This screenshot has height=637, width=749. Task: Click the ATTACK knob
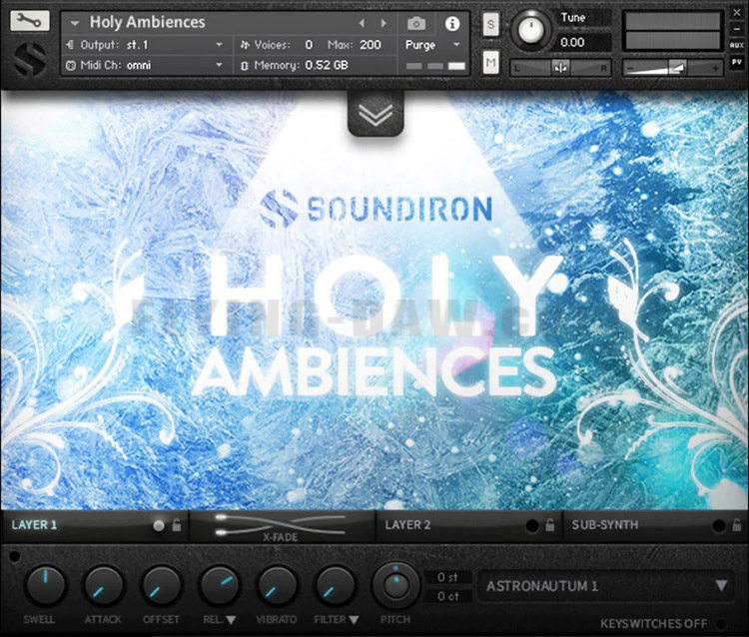point(103,586)
